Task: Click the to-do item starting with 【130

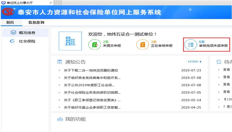Action: pyautogui.click(x=228, y=99)
